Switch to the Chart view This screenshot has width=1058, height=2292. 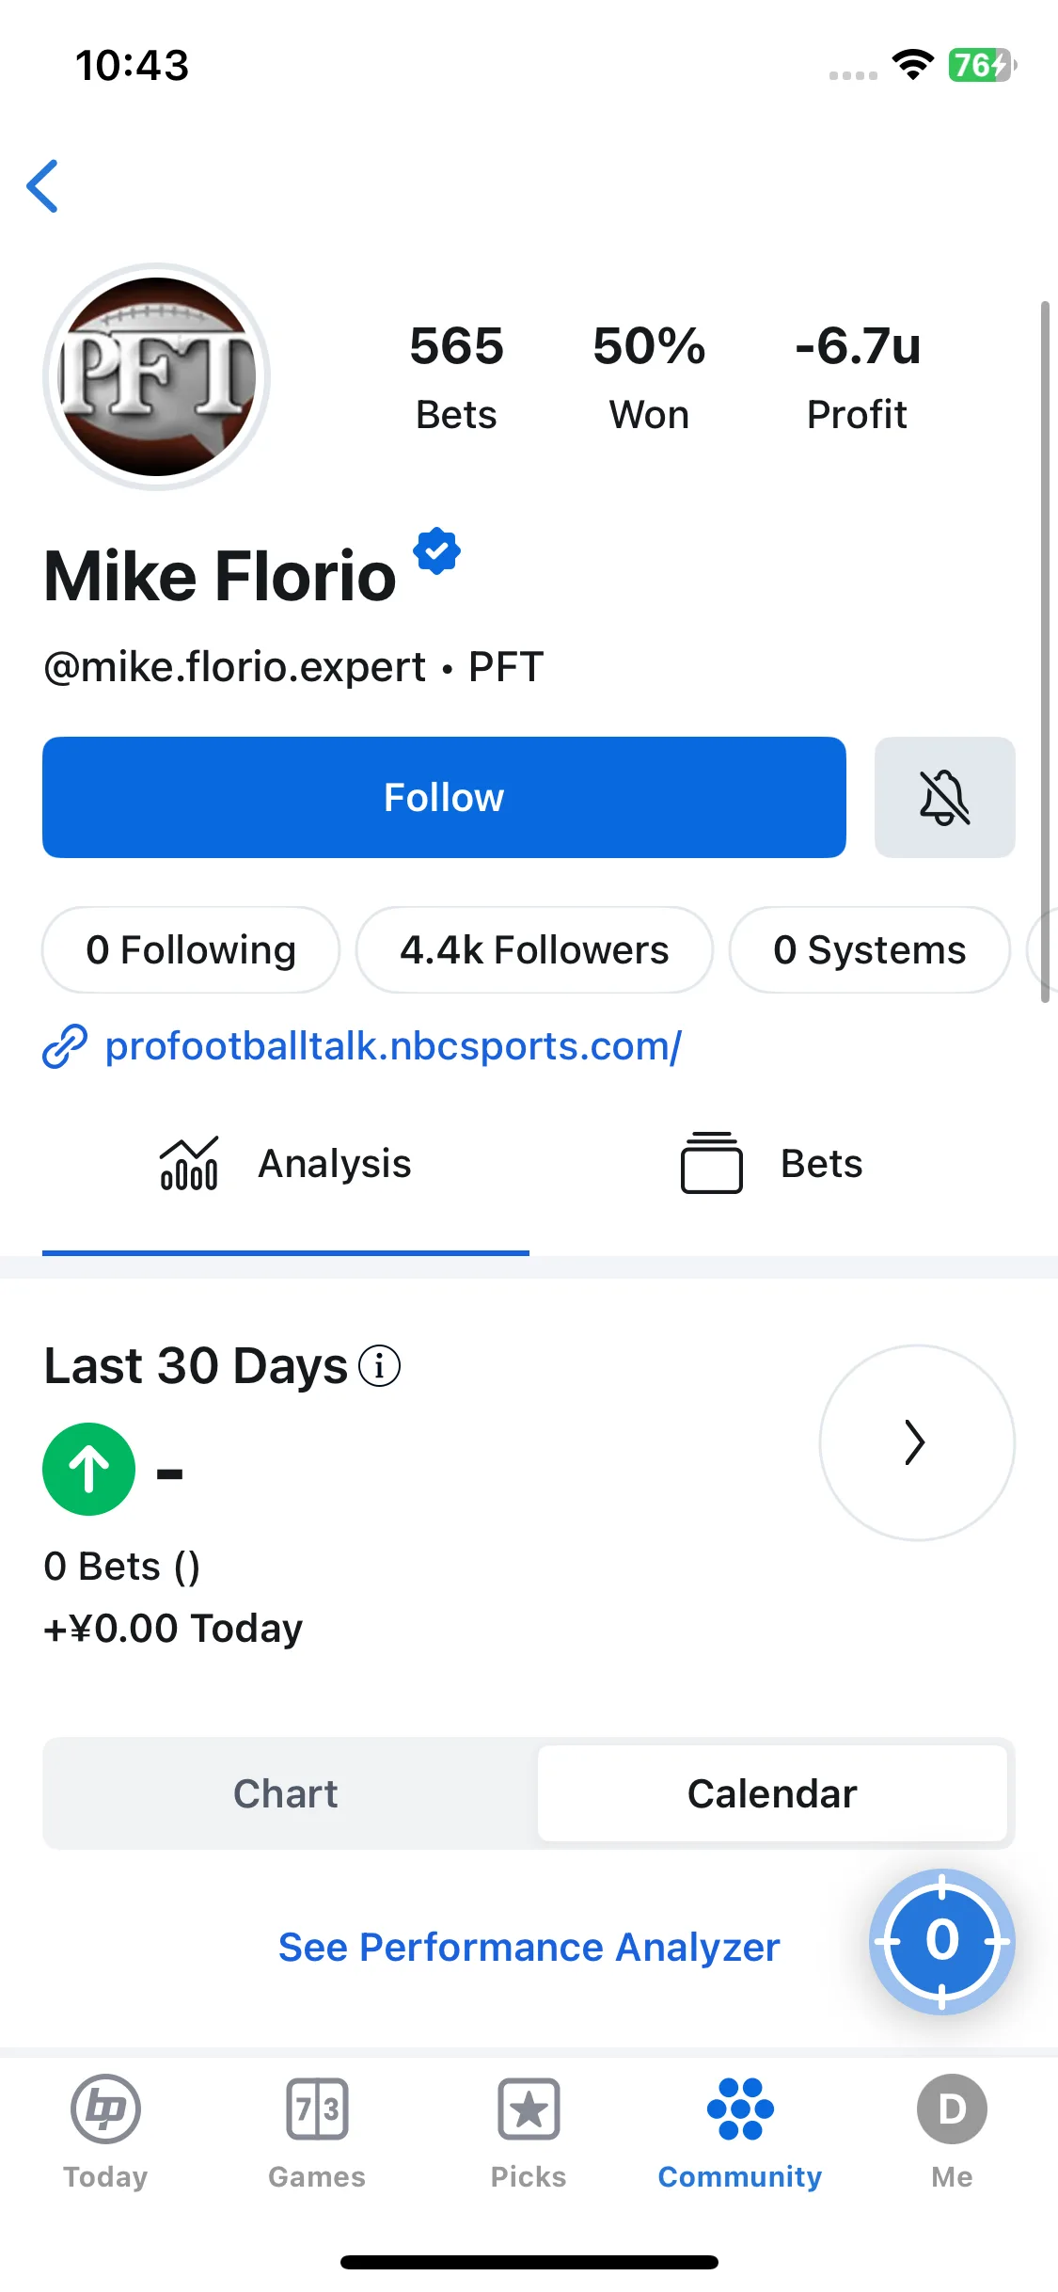pos(286,1793)
